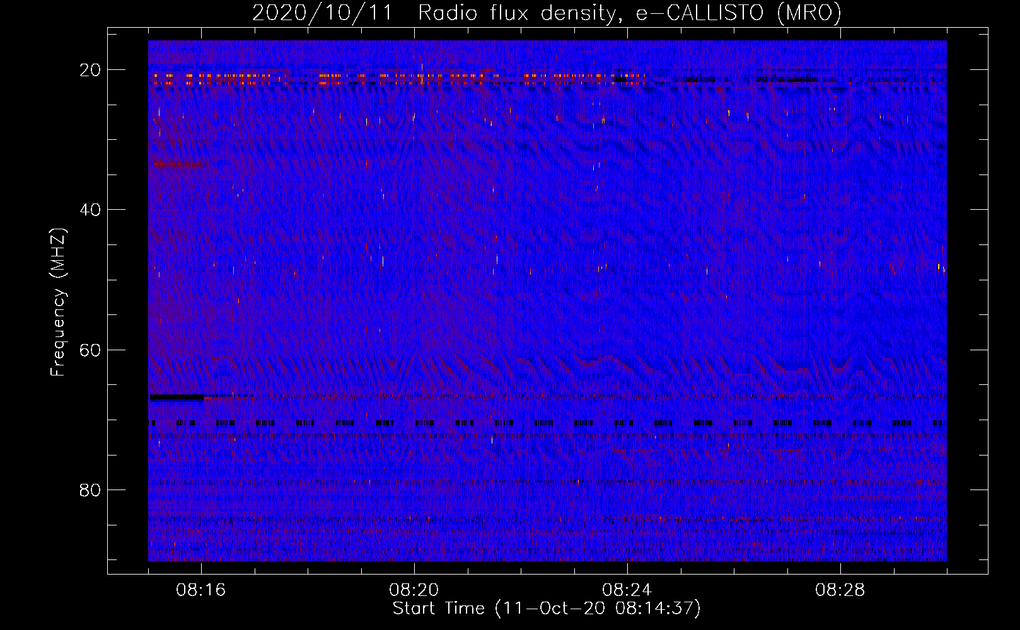Select the 60 MHz frequency tick label
This screenshot has height=630, width=1020.
click(90, 350)
